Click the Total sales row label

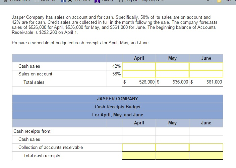pos(34,82)
